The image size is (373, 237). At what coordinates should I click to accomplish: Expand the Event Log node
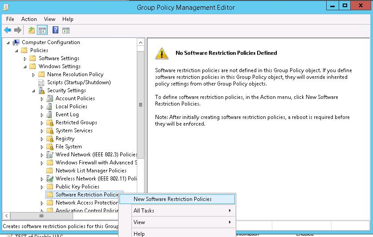42,115
